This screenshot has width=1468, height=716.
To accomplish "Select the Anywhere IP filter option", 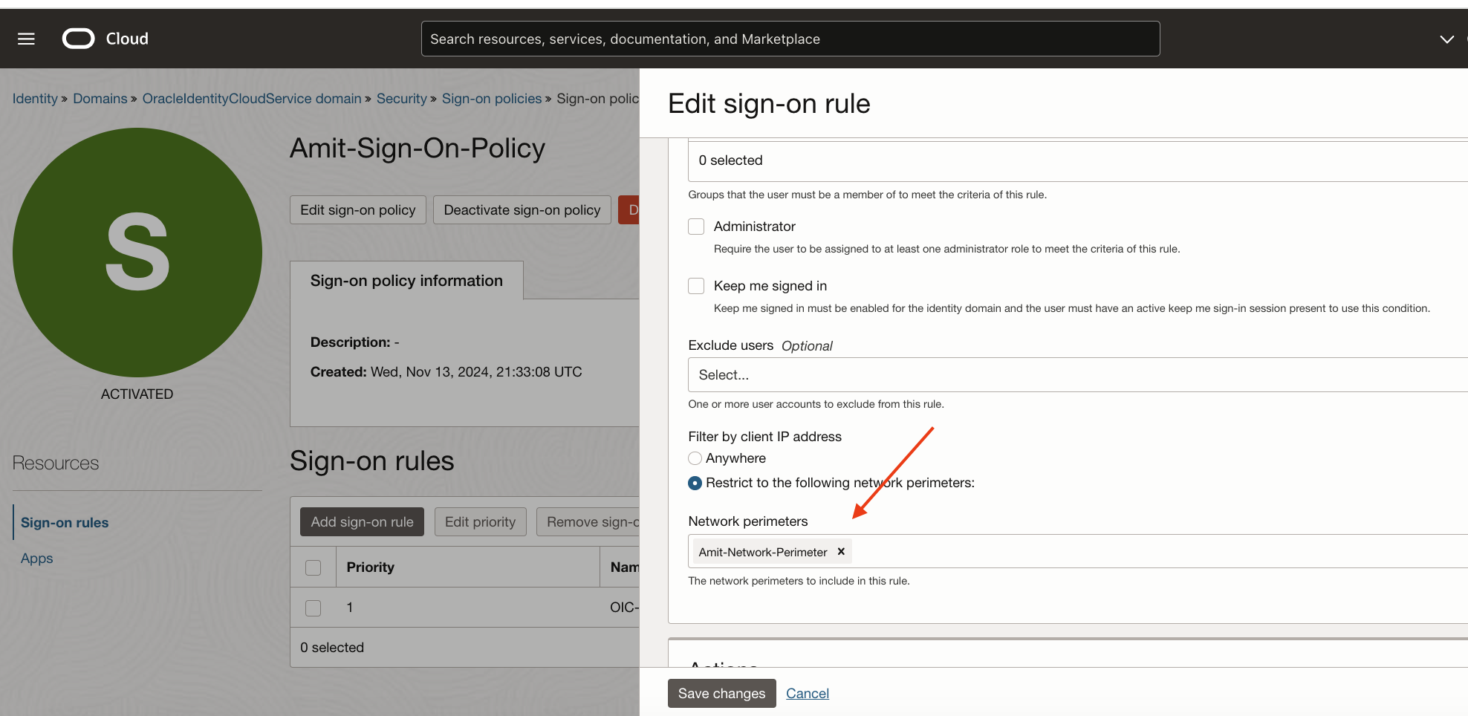I will (x=695, y=458).
